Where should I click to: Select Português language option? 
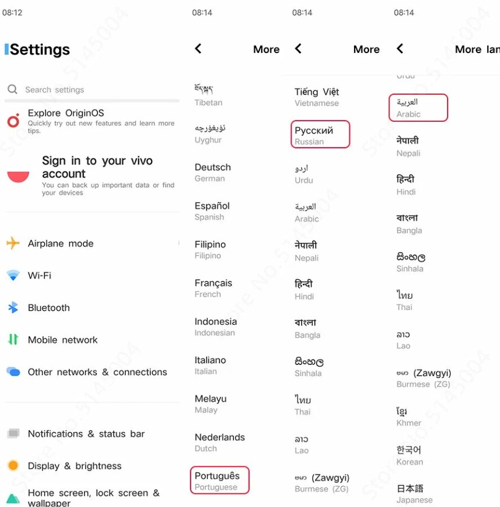tap(219, 480)
